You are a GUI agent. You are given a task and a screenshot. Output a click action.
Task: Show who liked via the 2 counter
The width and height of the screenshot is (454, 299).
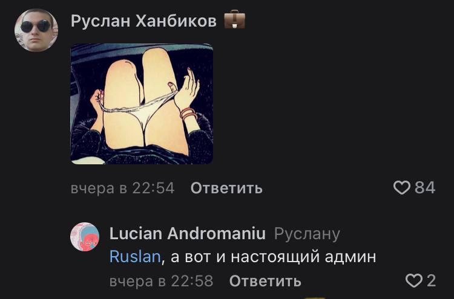(x=431, y=281)
